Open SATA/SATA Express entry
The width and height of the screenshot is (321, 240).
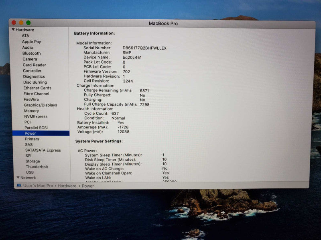coord(43,150)
